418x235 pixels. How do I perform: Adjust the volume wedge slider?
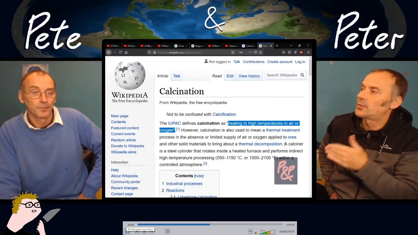(267, 232)
